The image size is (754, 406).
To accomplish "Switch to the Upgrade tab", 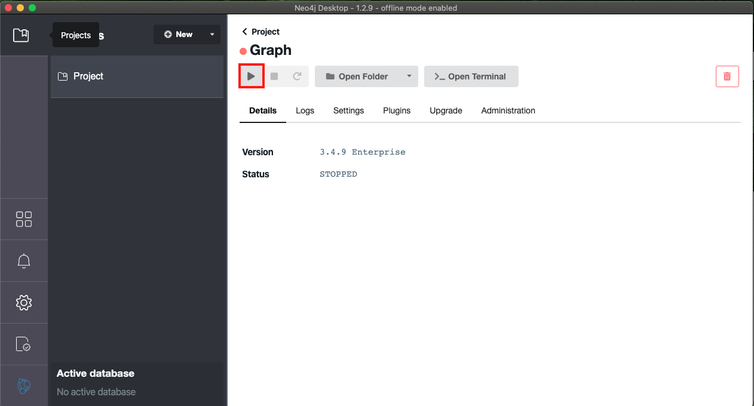I will tap(446, 110).
